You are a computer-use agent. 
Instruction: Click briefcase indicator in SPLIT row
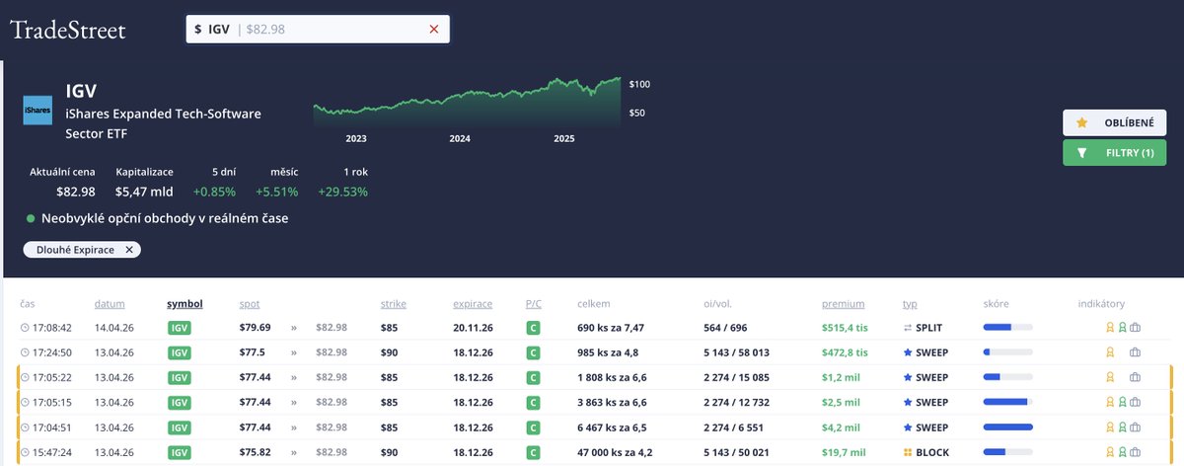tap(1136, 327)
